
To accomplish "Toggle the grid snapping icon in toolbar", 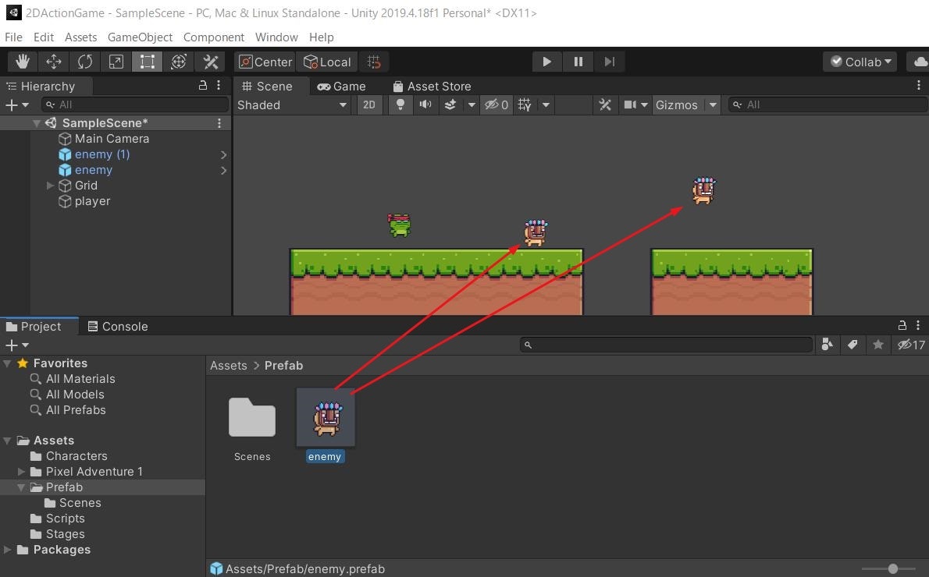I will point(374,62).
